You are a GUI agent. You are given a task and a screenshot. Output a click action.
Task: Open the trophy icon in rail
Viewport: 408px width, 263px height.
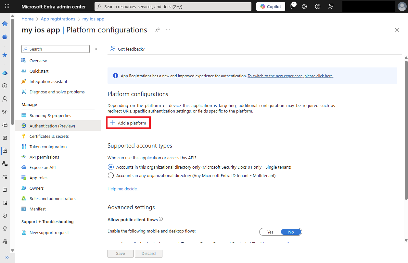point(5,229)
